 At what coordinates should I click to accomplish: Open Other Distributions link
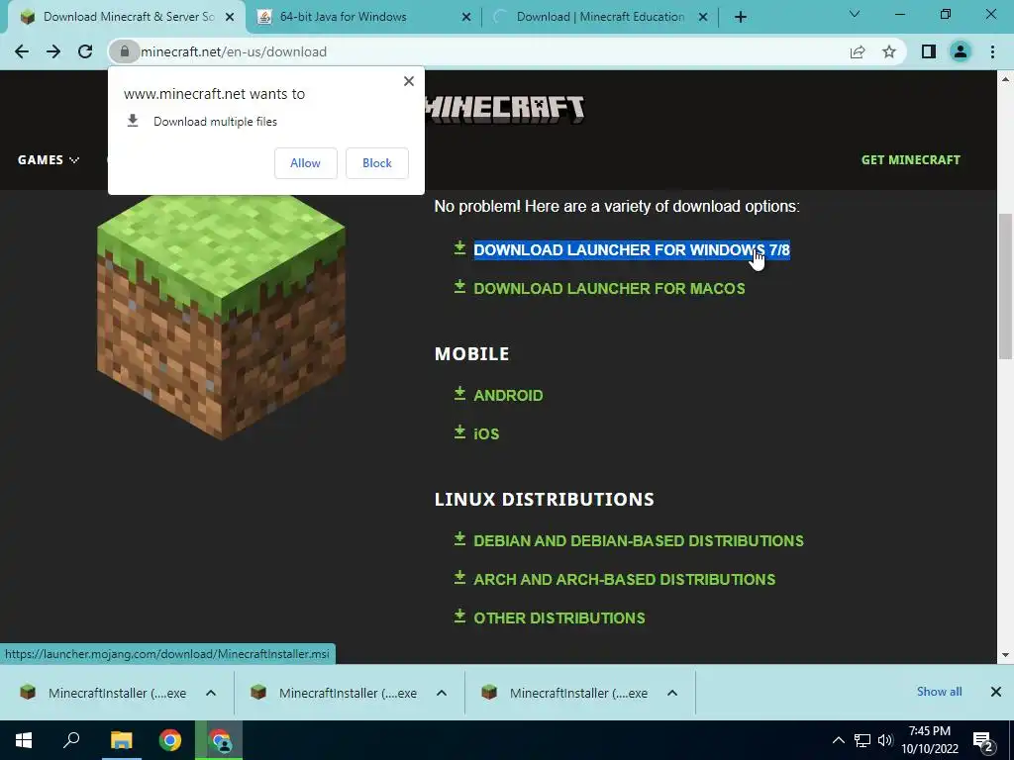[559, 617]
